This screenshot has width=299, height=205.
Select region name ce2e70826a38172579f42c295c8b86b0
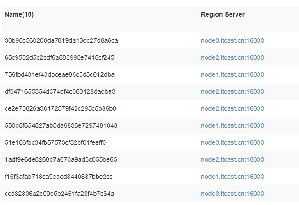click(x=60, y=108)
